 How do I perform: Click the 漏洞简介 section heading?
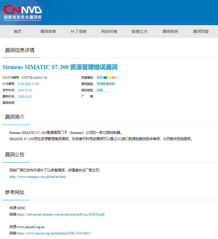[15, 117]
